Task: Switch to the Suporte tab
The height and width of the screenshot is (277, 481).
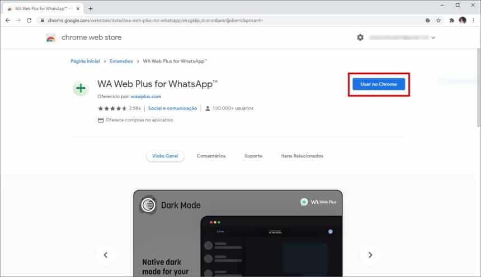Action: pyautogui.click(x=253, y=156)
